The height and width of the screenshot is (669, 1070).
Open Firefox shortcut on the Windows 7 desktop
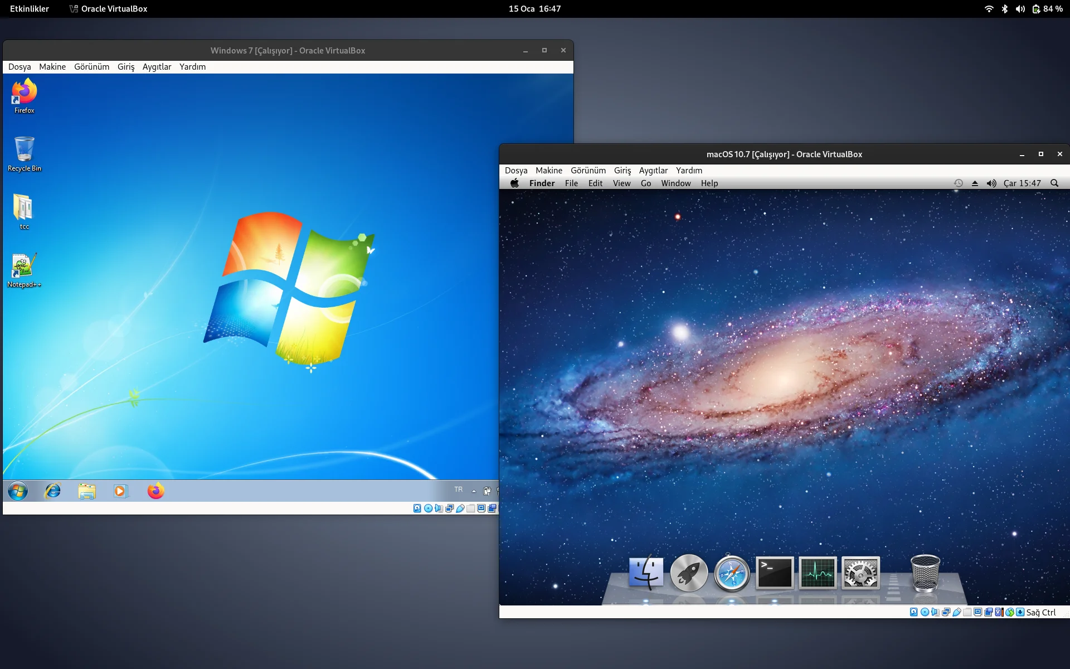coord(25,96)
